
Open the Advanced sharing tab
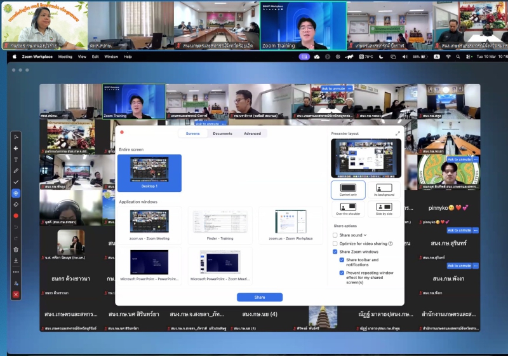[252, 133]
